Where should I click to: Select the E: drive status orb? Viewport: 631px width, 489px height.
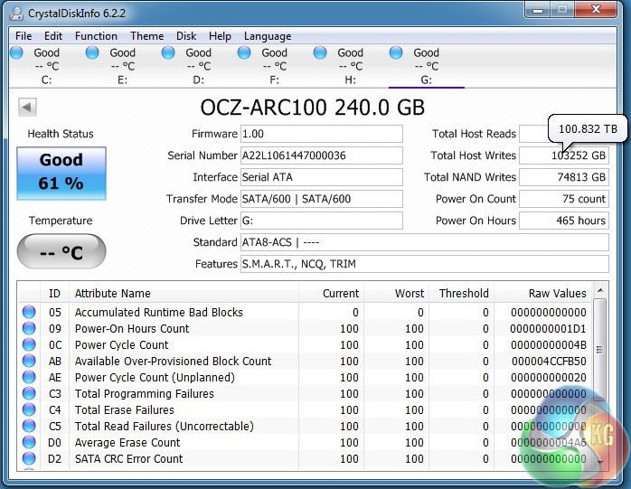92,53
